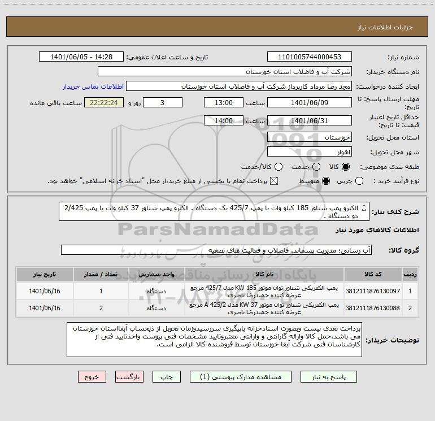Image resolution: width=435 pixels, height=421 pixels.
Task: Click the توضیحات خریدار text area
Action: coord(214,340)
